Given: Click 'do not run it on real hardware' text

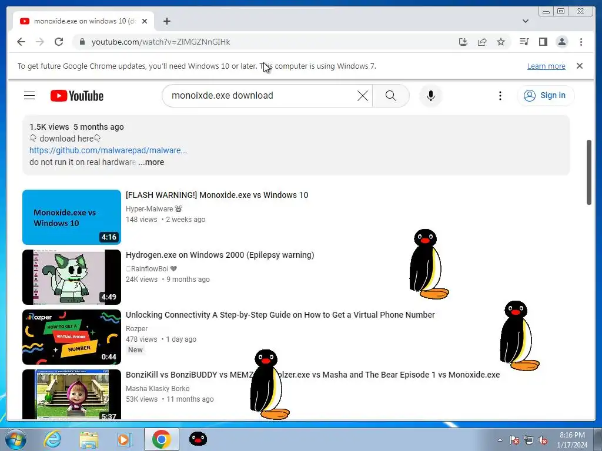Looking at the screenshot, I should coord(82,162).
